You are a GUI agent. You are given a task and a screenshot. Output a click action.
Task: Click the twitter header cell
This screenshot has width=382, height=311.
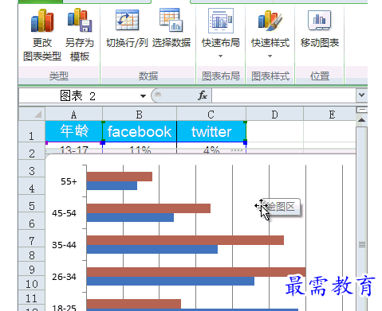pos(211,131)
